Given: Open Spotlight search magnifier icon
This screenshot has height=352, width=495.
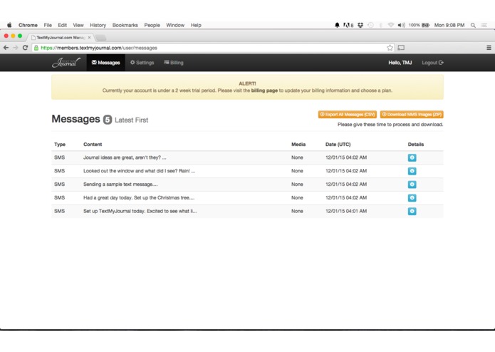Looking at the screenshot, I should [x=473, y=25].
